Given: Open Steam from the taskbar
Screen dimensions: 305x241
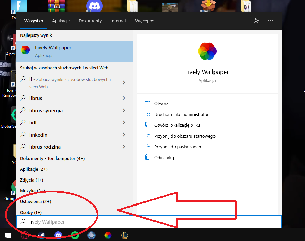Looking at the screenshot, I should pos(42,235).
